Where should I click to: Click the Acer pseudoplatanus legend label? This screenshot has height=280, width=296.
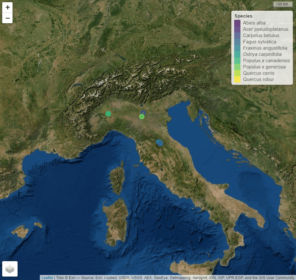[265, 29]
